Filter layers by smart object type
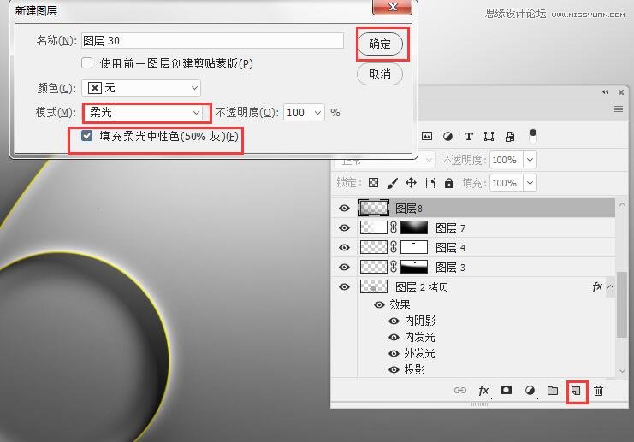 coord(510,137)
